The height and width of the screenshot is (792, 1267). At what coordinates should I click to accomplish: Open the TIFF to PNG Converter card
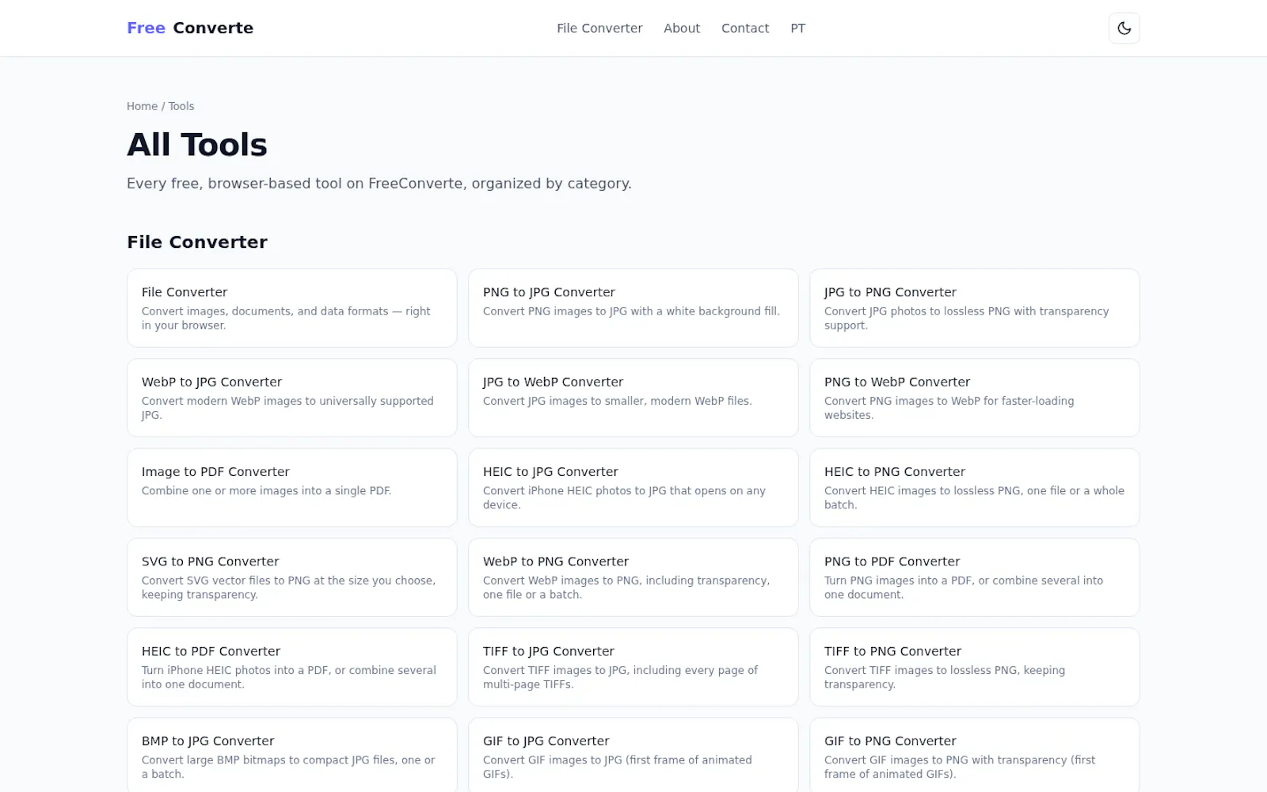click(x=975, y=667)
